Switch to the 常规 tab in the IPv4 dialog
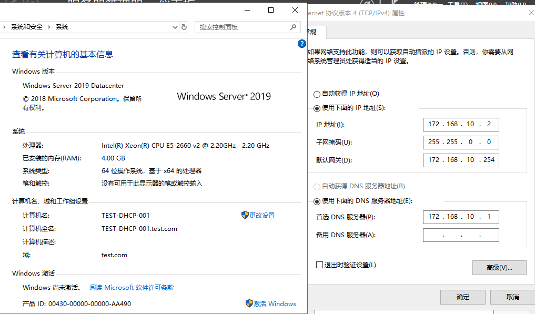The image size is (535, 314). 317,32
